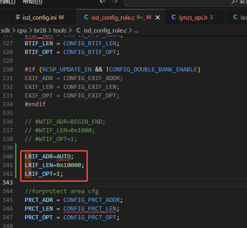Click the C icon on lyrics_api.h tab
The height and width of the screenshot is (228, 247).
pyautogui.click(x=174, y=17)
